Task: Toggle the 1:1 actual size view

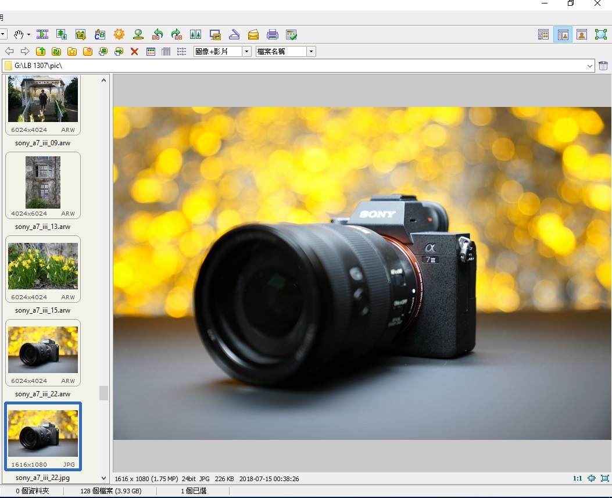Action: 578,478
